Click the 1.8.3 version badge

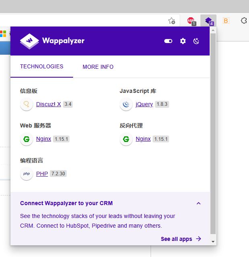click(x=162, y=104)
